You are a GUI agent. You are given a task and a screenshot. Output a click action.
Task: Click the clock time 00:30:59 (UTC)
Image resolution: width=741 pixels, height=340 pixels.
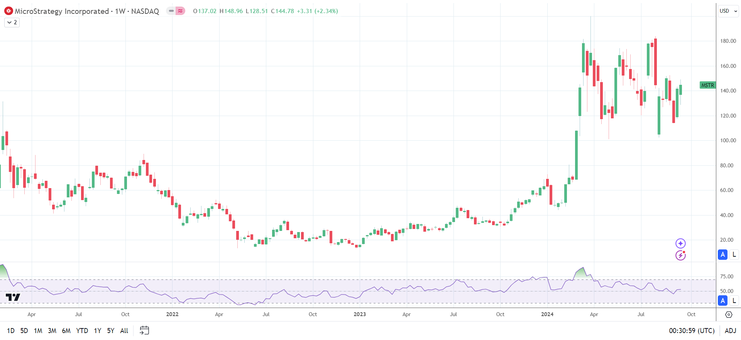(x=692, y=331)
